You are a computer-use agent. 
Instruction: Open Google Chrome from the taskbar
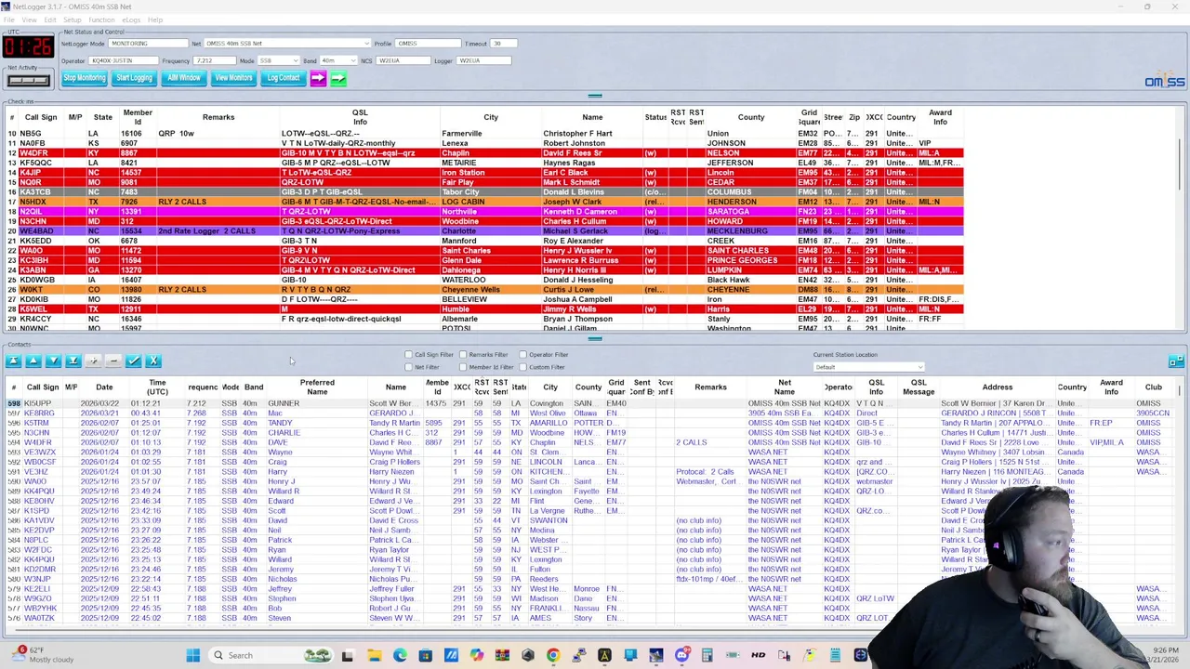(553, 656)
